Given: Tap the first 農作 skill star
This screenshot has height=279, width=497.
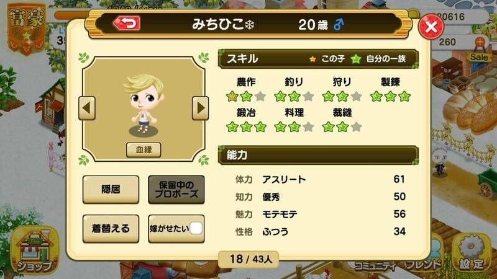Looking at the screenshot, I should (x=232, y=96).
